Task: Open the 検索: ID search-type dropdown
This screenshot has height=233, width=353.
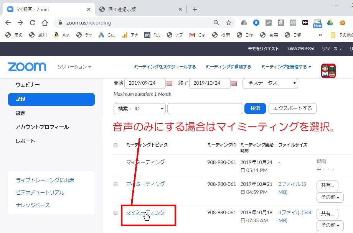Action: tap(140, 108)
